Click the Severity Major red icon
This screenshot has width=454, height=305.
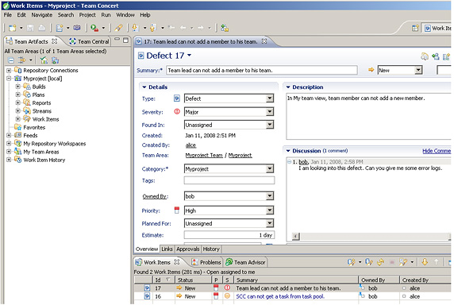coord(177,111)
